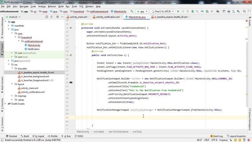Switch to the activity_main.xml editor tab
Image resolution: width=252 pixels, height=142 pixels.
pyautogui.click(x=79, y=17)
